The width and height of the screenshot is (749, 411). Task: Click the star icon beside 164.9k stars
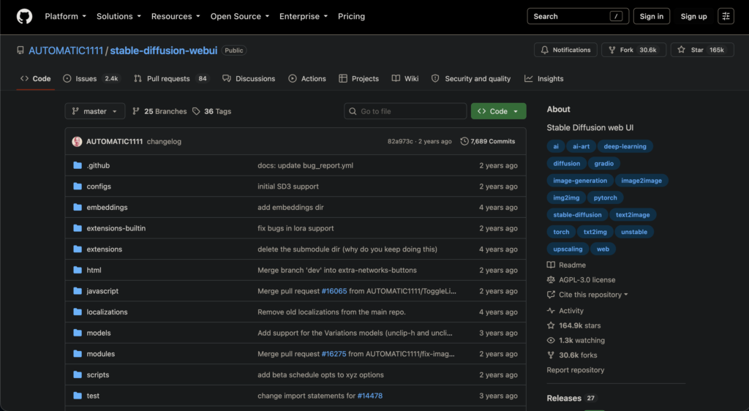point(551,325)
